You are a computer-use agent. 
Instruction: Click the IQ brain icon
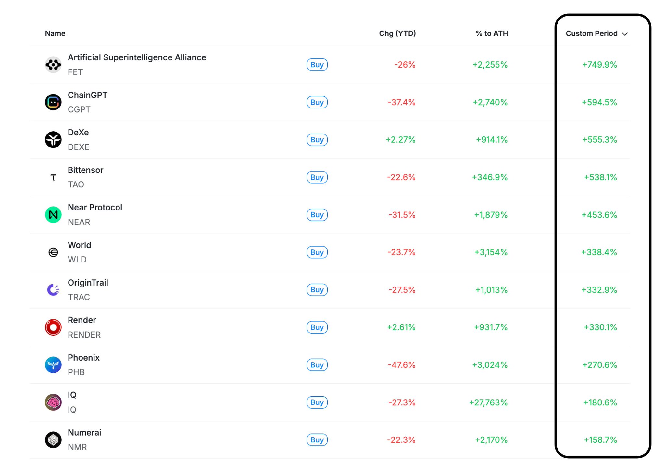pos(53,402)
